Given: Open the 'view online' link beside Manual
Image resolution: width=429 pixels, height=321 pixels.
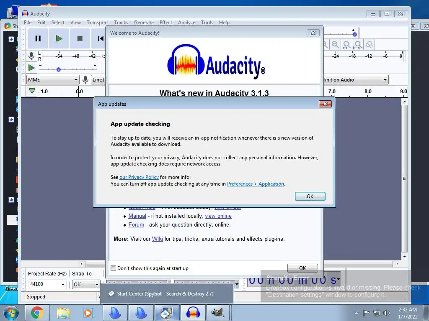Looking at the screenshot, I should point(218,216).
